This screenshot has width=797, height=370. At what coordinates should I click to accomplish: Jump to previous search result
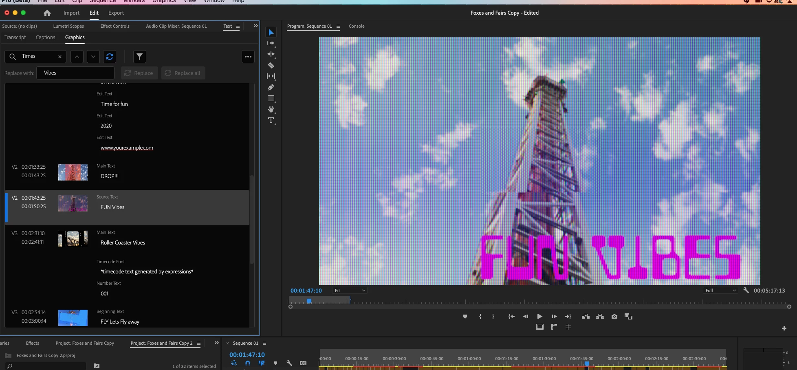77,57
